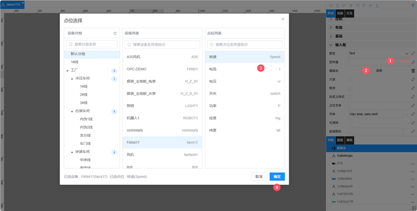The image size is (417, 211).
Task: Switch to the 交互 tab
Action: (350, 13)
